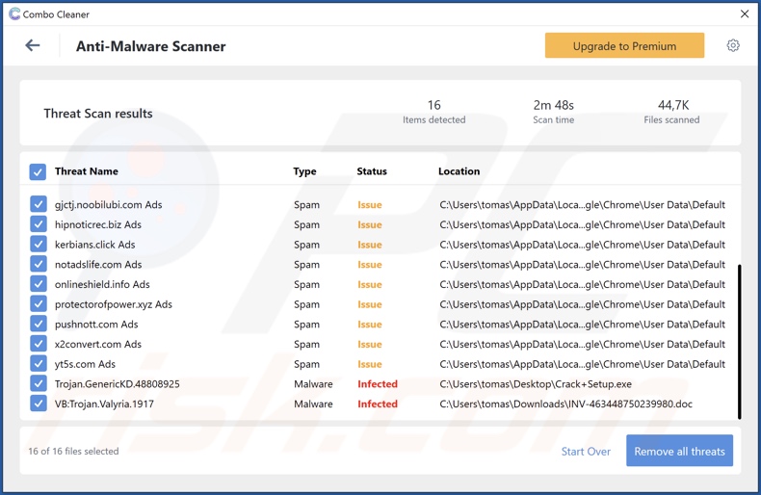Image resolution: width=761 pixels, height=495 pixels.
Task: Select the kerbians.click Ads threat name
Action: [x=95, y=245]
